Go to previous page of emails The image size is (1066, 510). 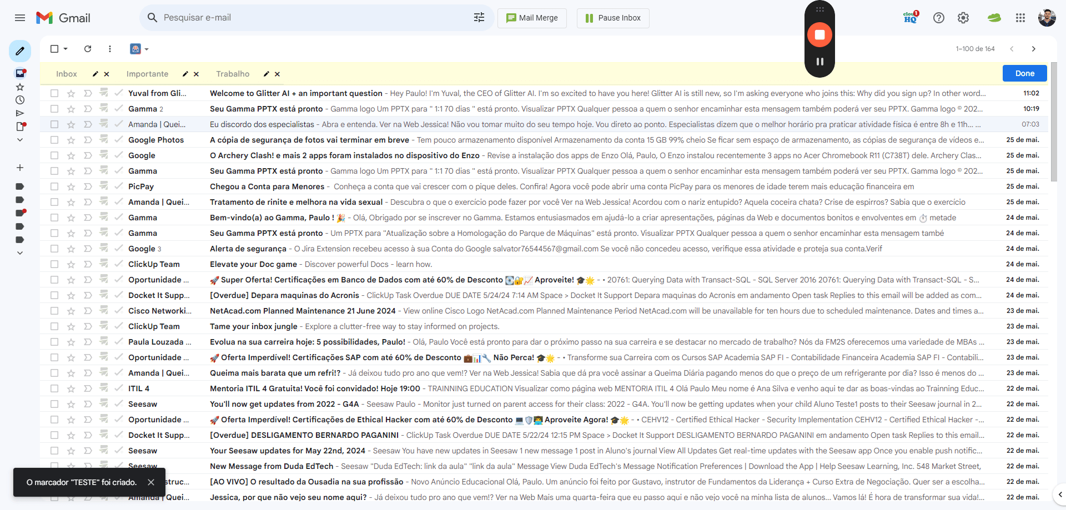(1012, 49)
